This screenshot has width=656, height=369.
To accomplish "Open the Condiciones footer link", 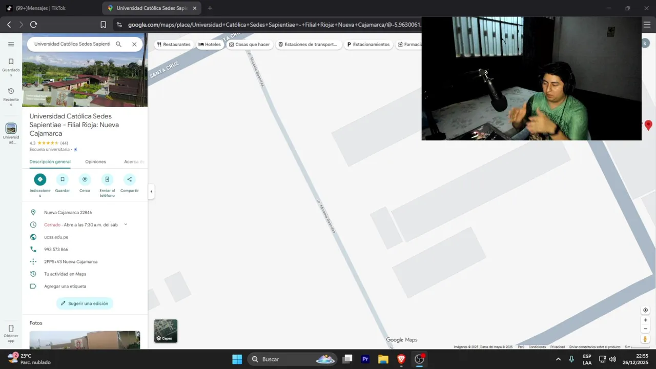I will pyautogui.click(x=537, y=347).
